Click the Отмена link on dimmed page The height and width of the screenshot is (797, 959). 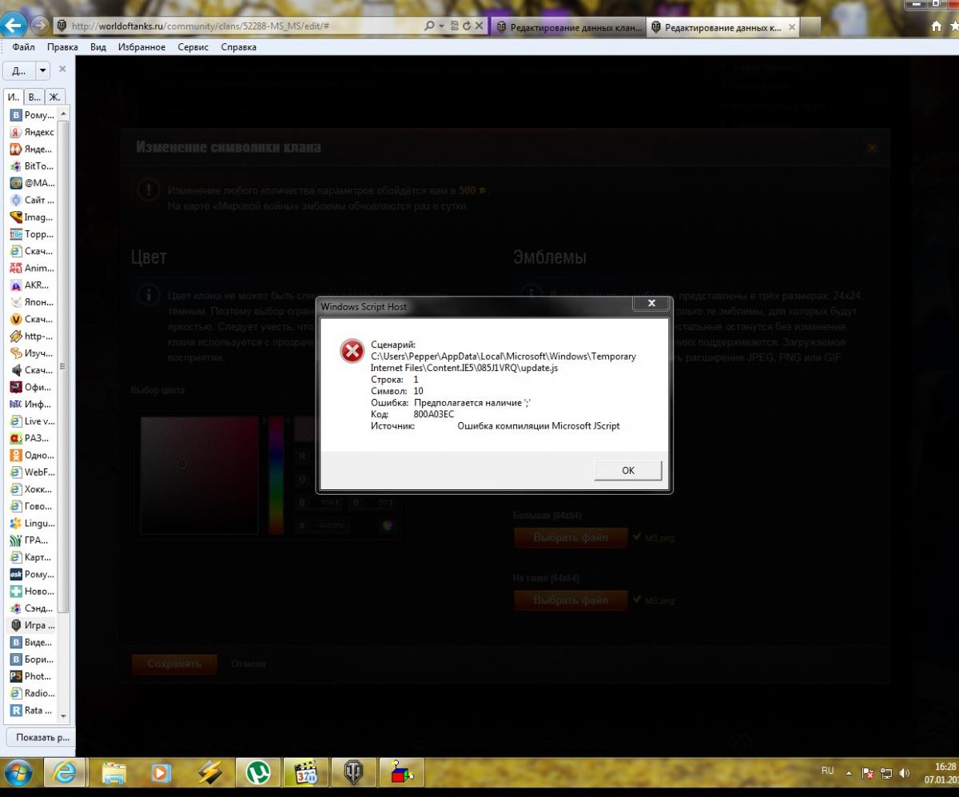coord(249,664)
